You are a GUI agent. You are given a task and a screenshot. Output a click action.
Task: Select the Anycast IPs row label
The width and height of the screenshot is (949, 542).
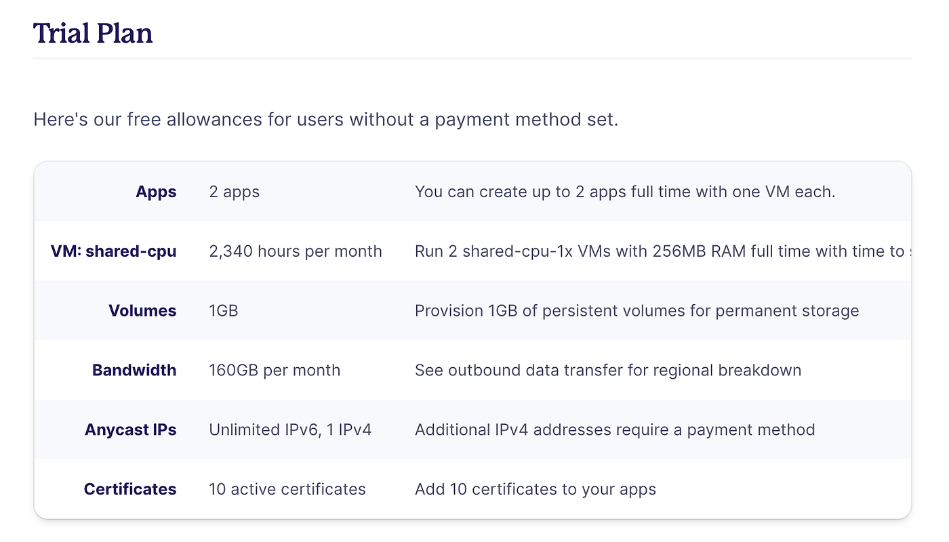[x=131, y=430]
